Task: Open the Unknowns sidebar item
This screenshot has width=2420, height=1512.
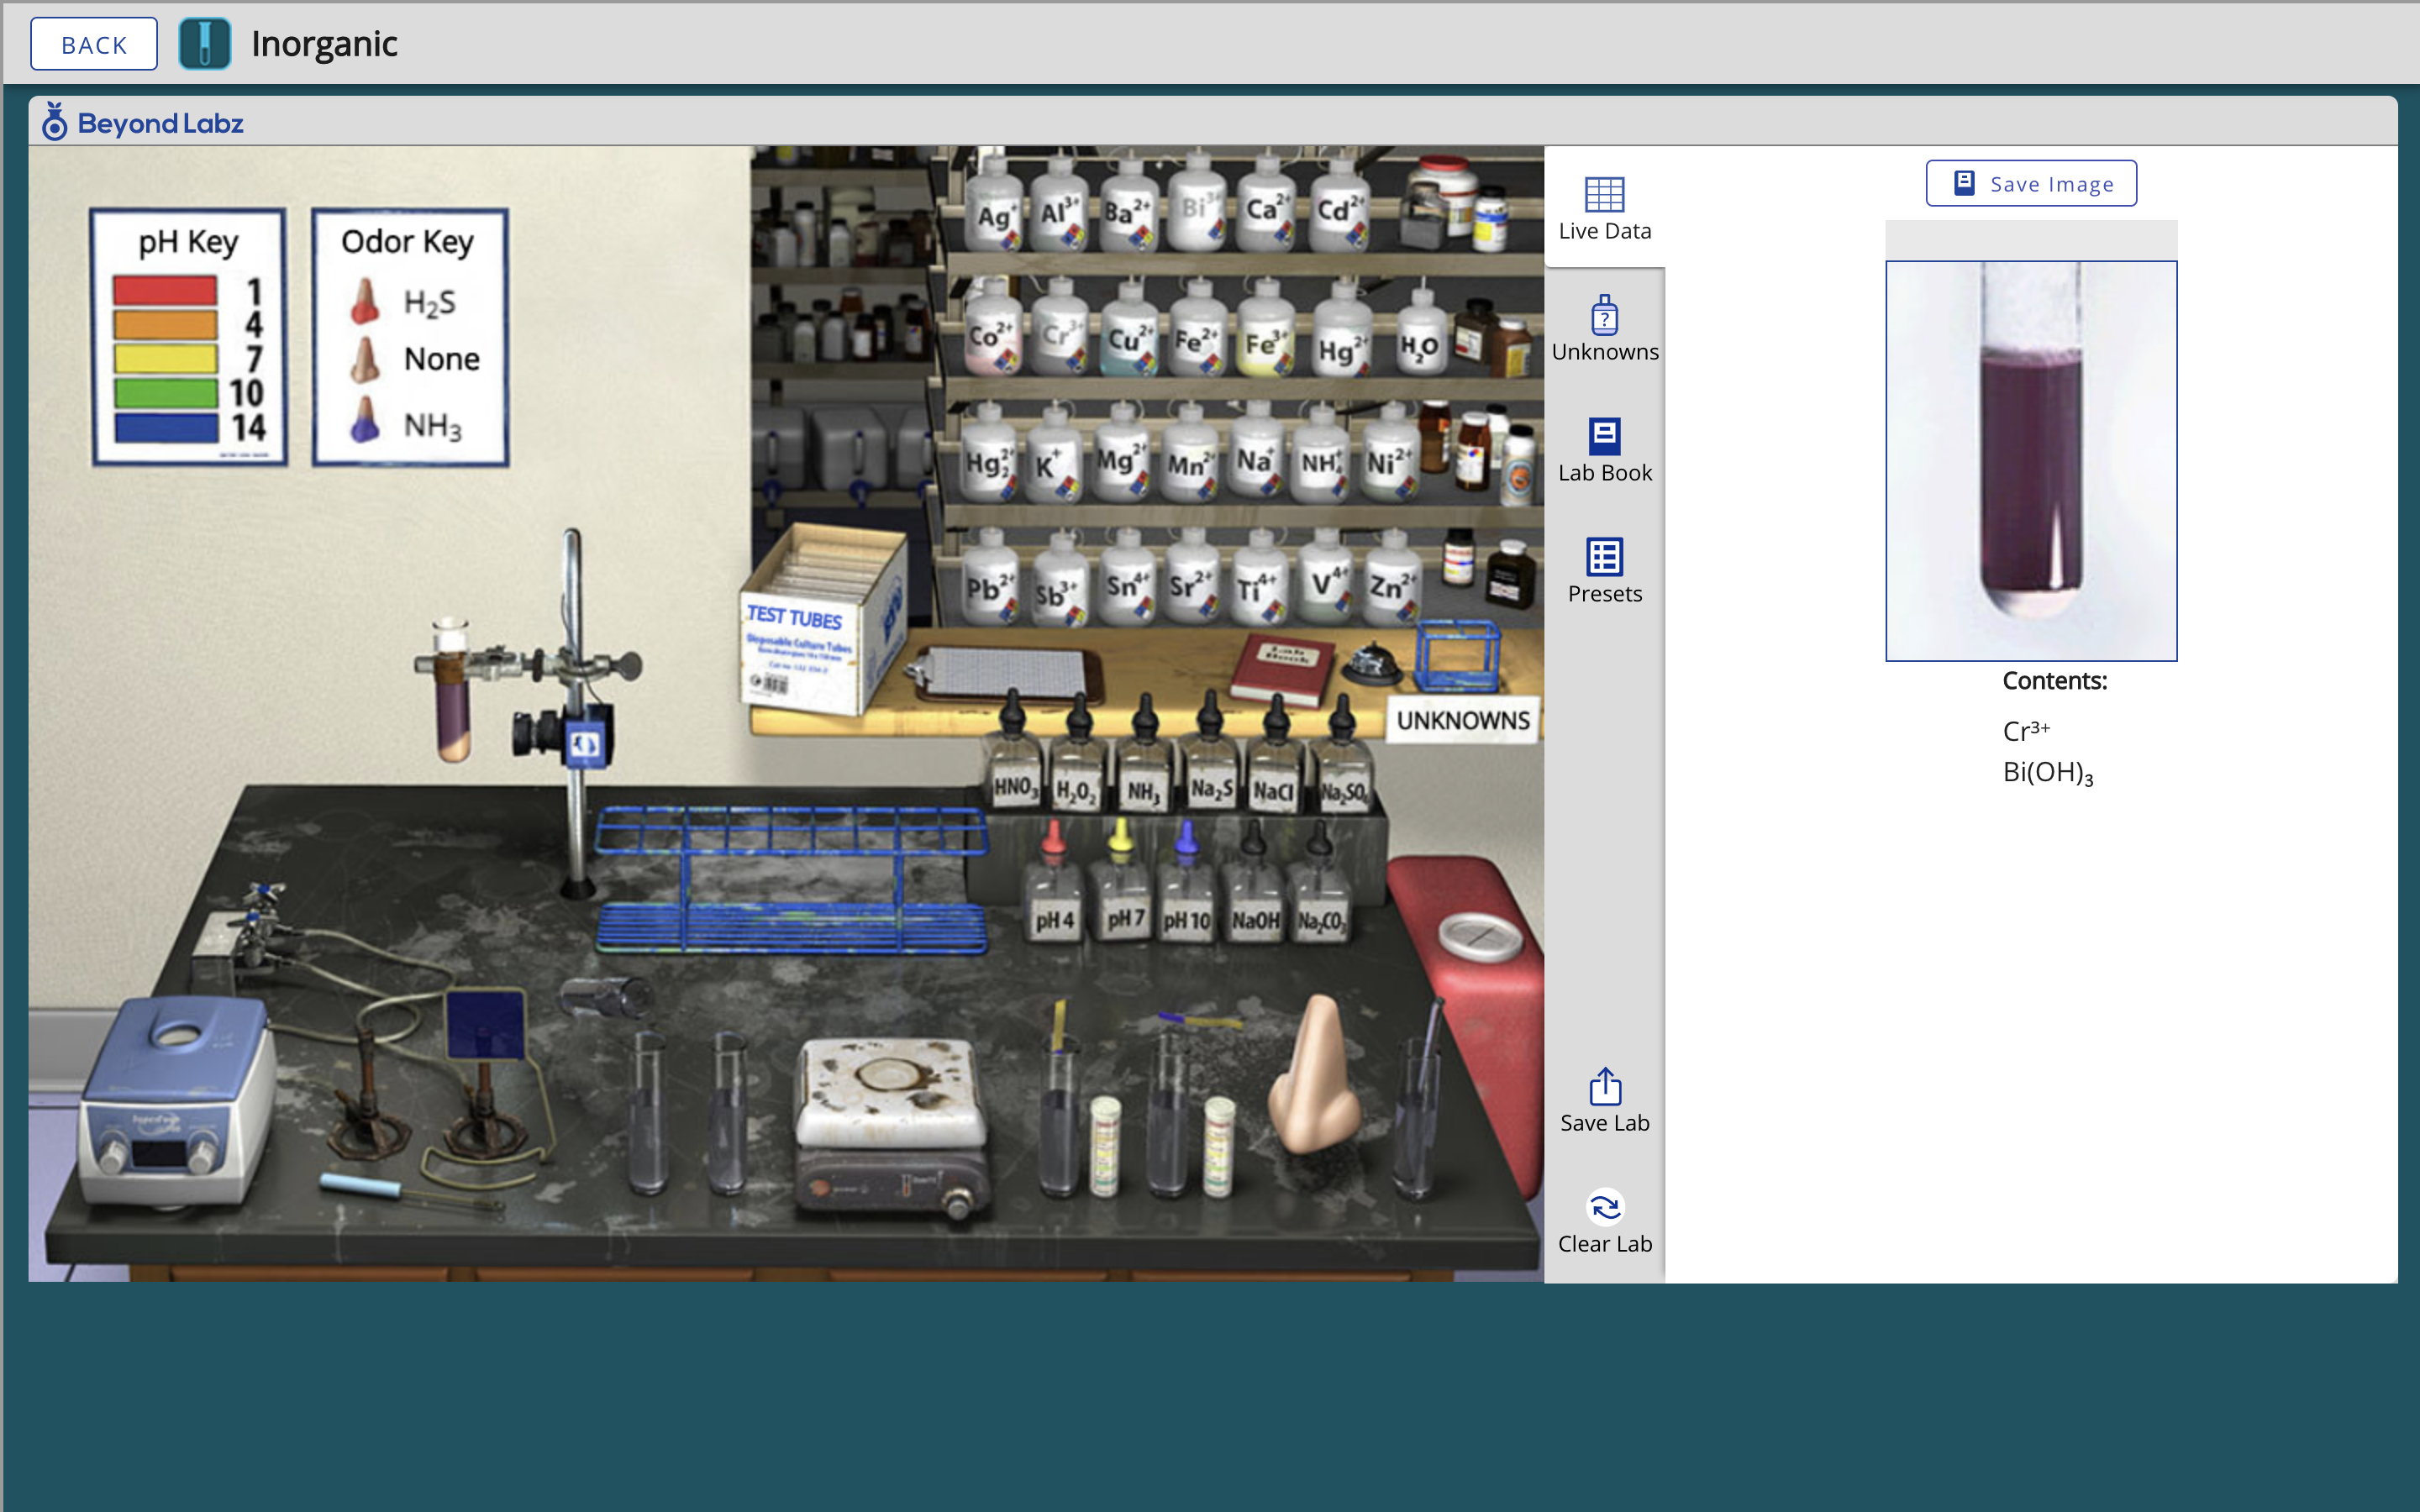Action: coord(1604,329)
